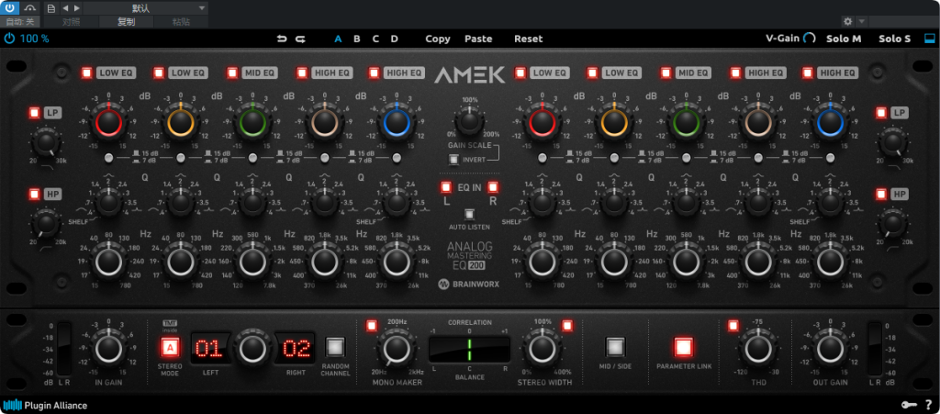Click the red Parameter Link button
Viewport: 940px width, 414px height.
(683, 347)
